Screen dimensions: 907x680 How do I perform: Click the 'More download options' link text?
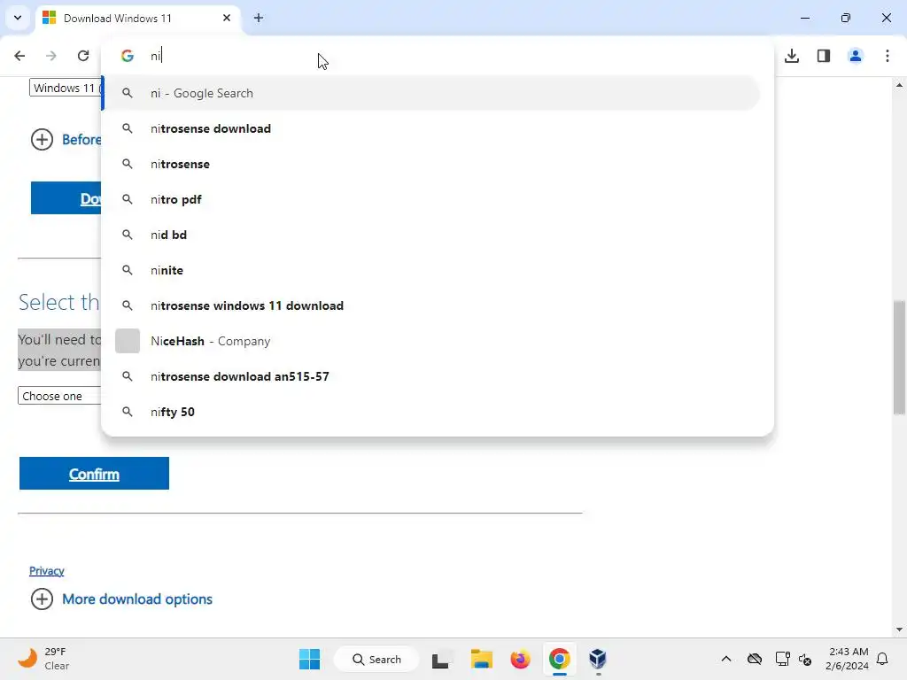137,599
